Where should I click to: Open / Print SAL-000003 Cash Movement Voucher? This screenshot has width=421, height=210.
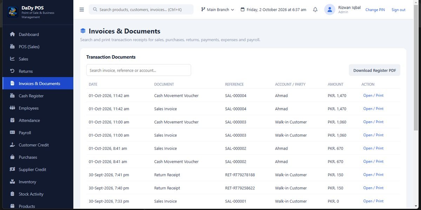click(373, 122)
